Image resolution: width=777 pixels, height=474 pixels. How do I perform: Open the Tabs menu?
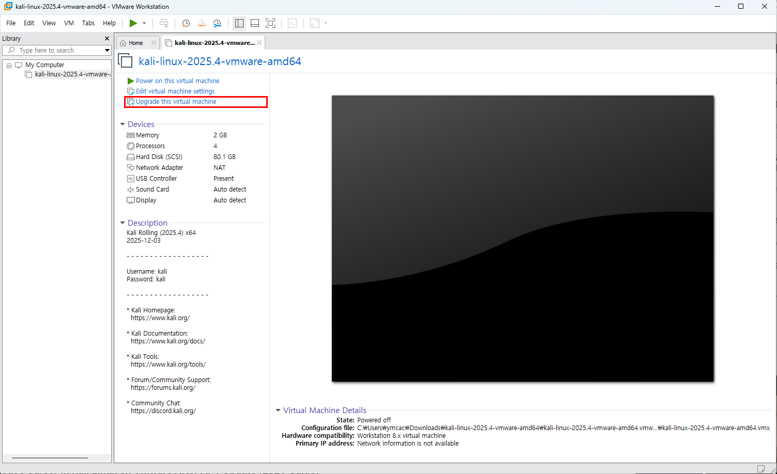[88, 23]
